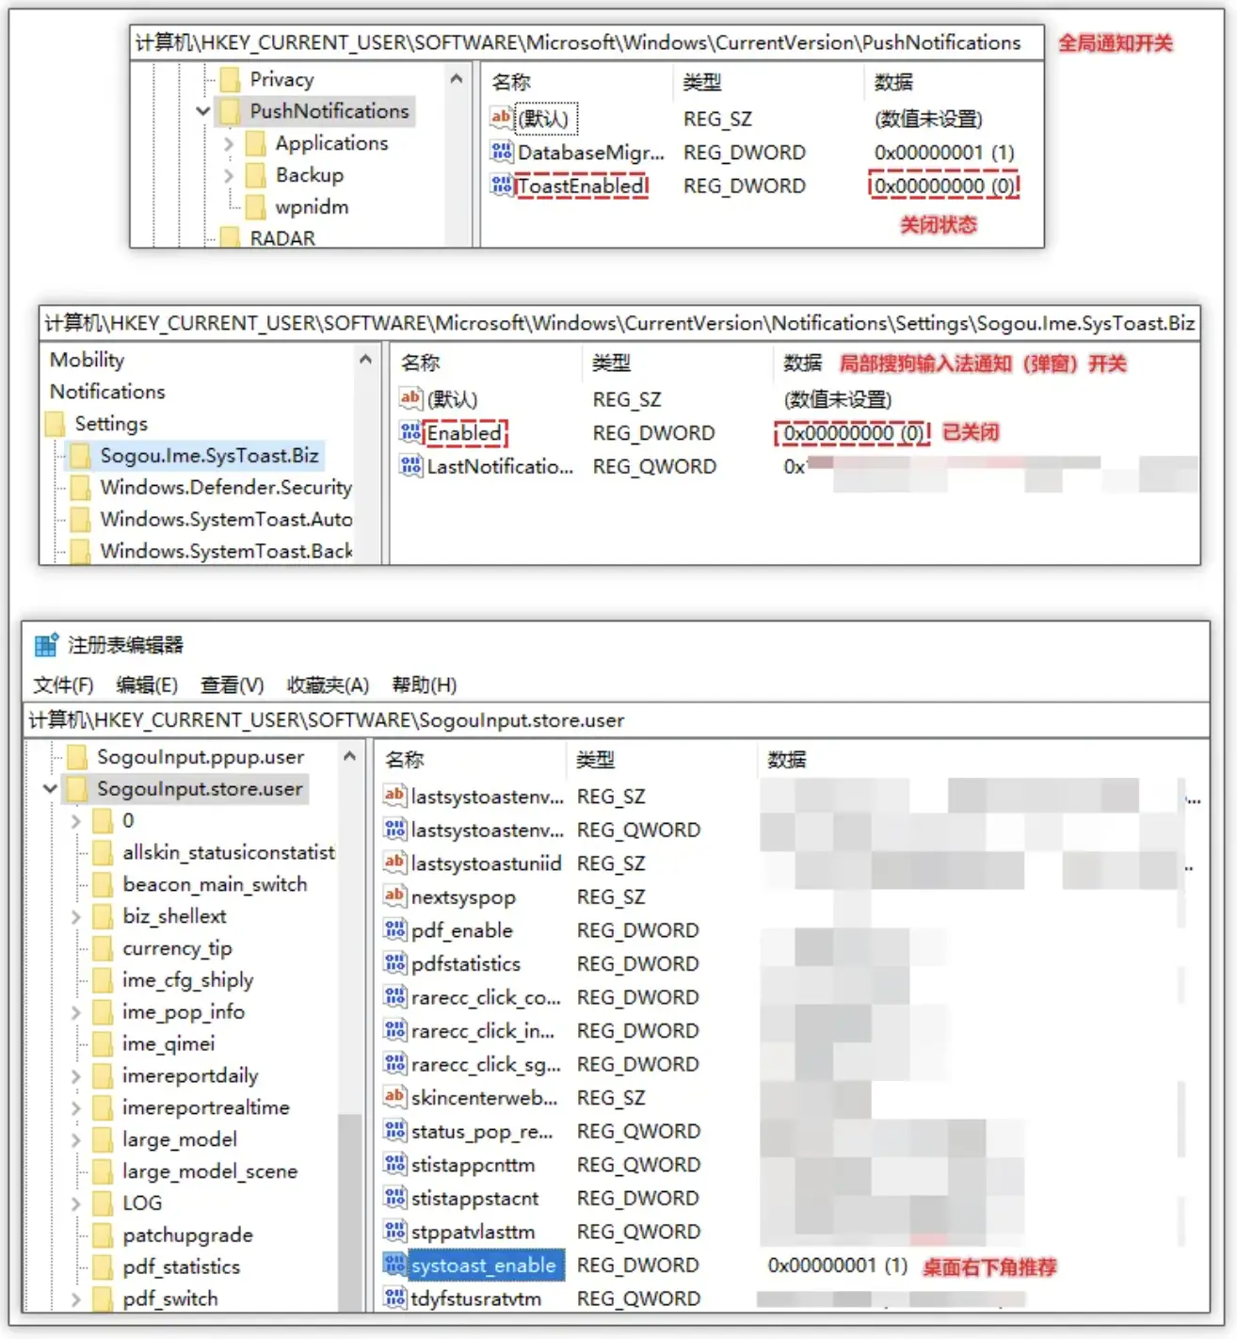Expand the ime_pop_info key

pos(76,1012)
